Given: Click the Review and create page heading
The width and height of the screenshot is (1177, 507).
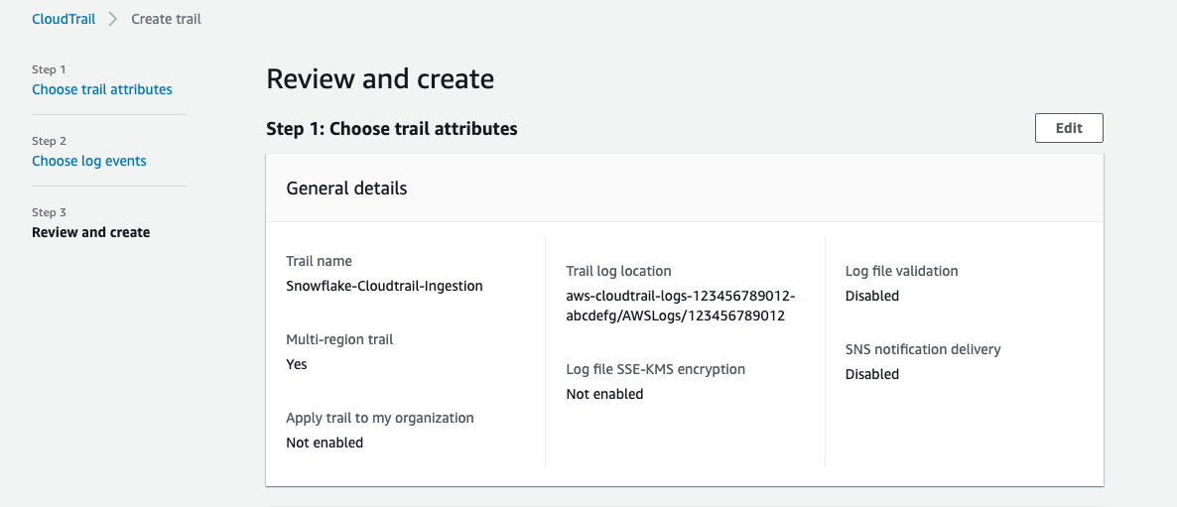Looking at the screenshot, I should pyautogui.click(x=380, y=79).
